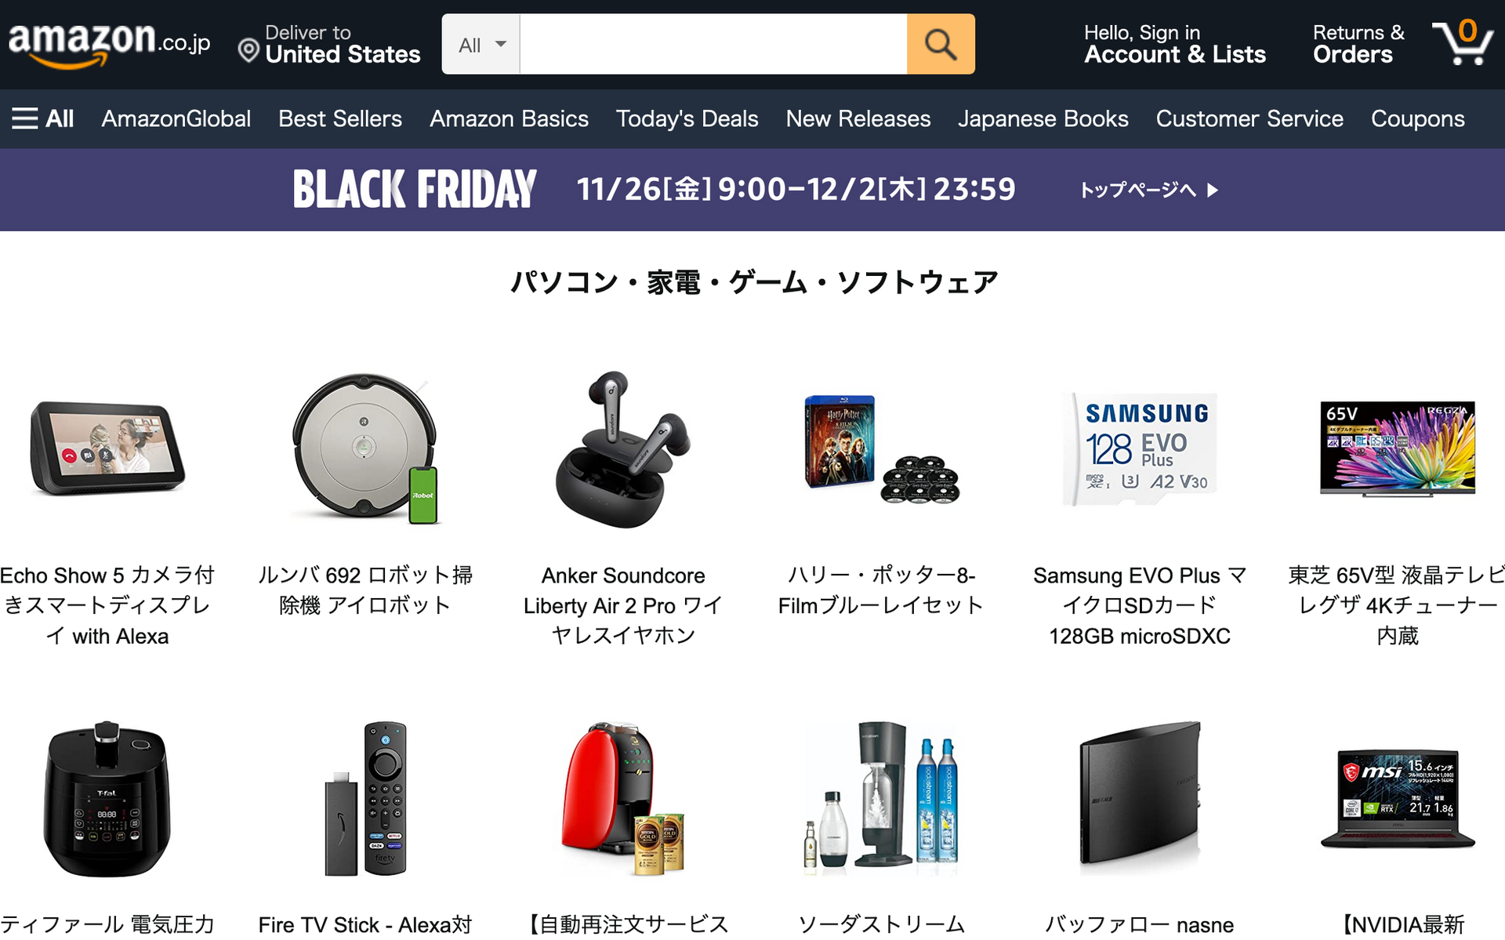The height and width of the screenshot is (940, 1505).
Task: Focus the Amazon search text field
Action: (713, 44)
